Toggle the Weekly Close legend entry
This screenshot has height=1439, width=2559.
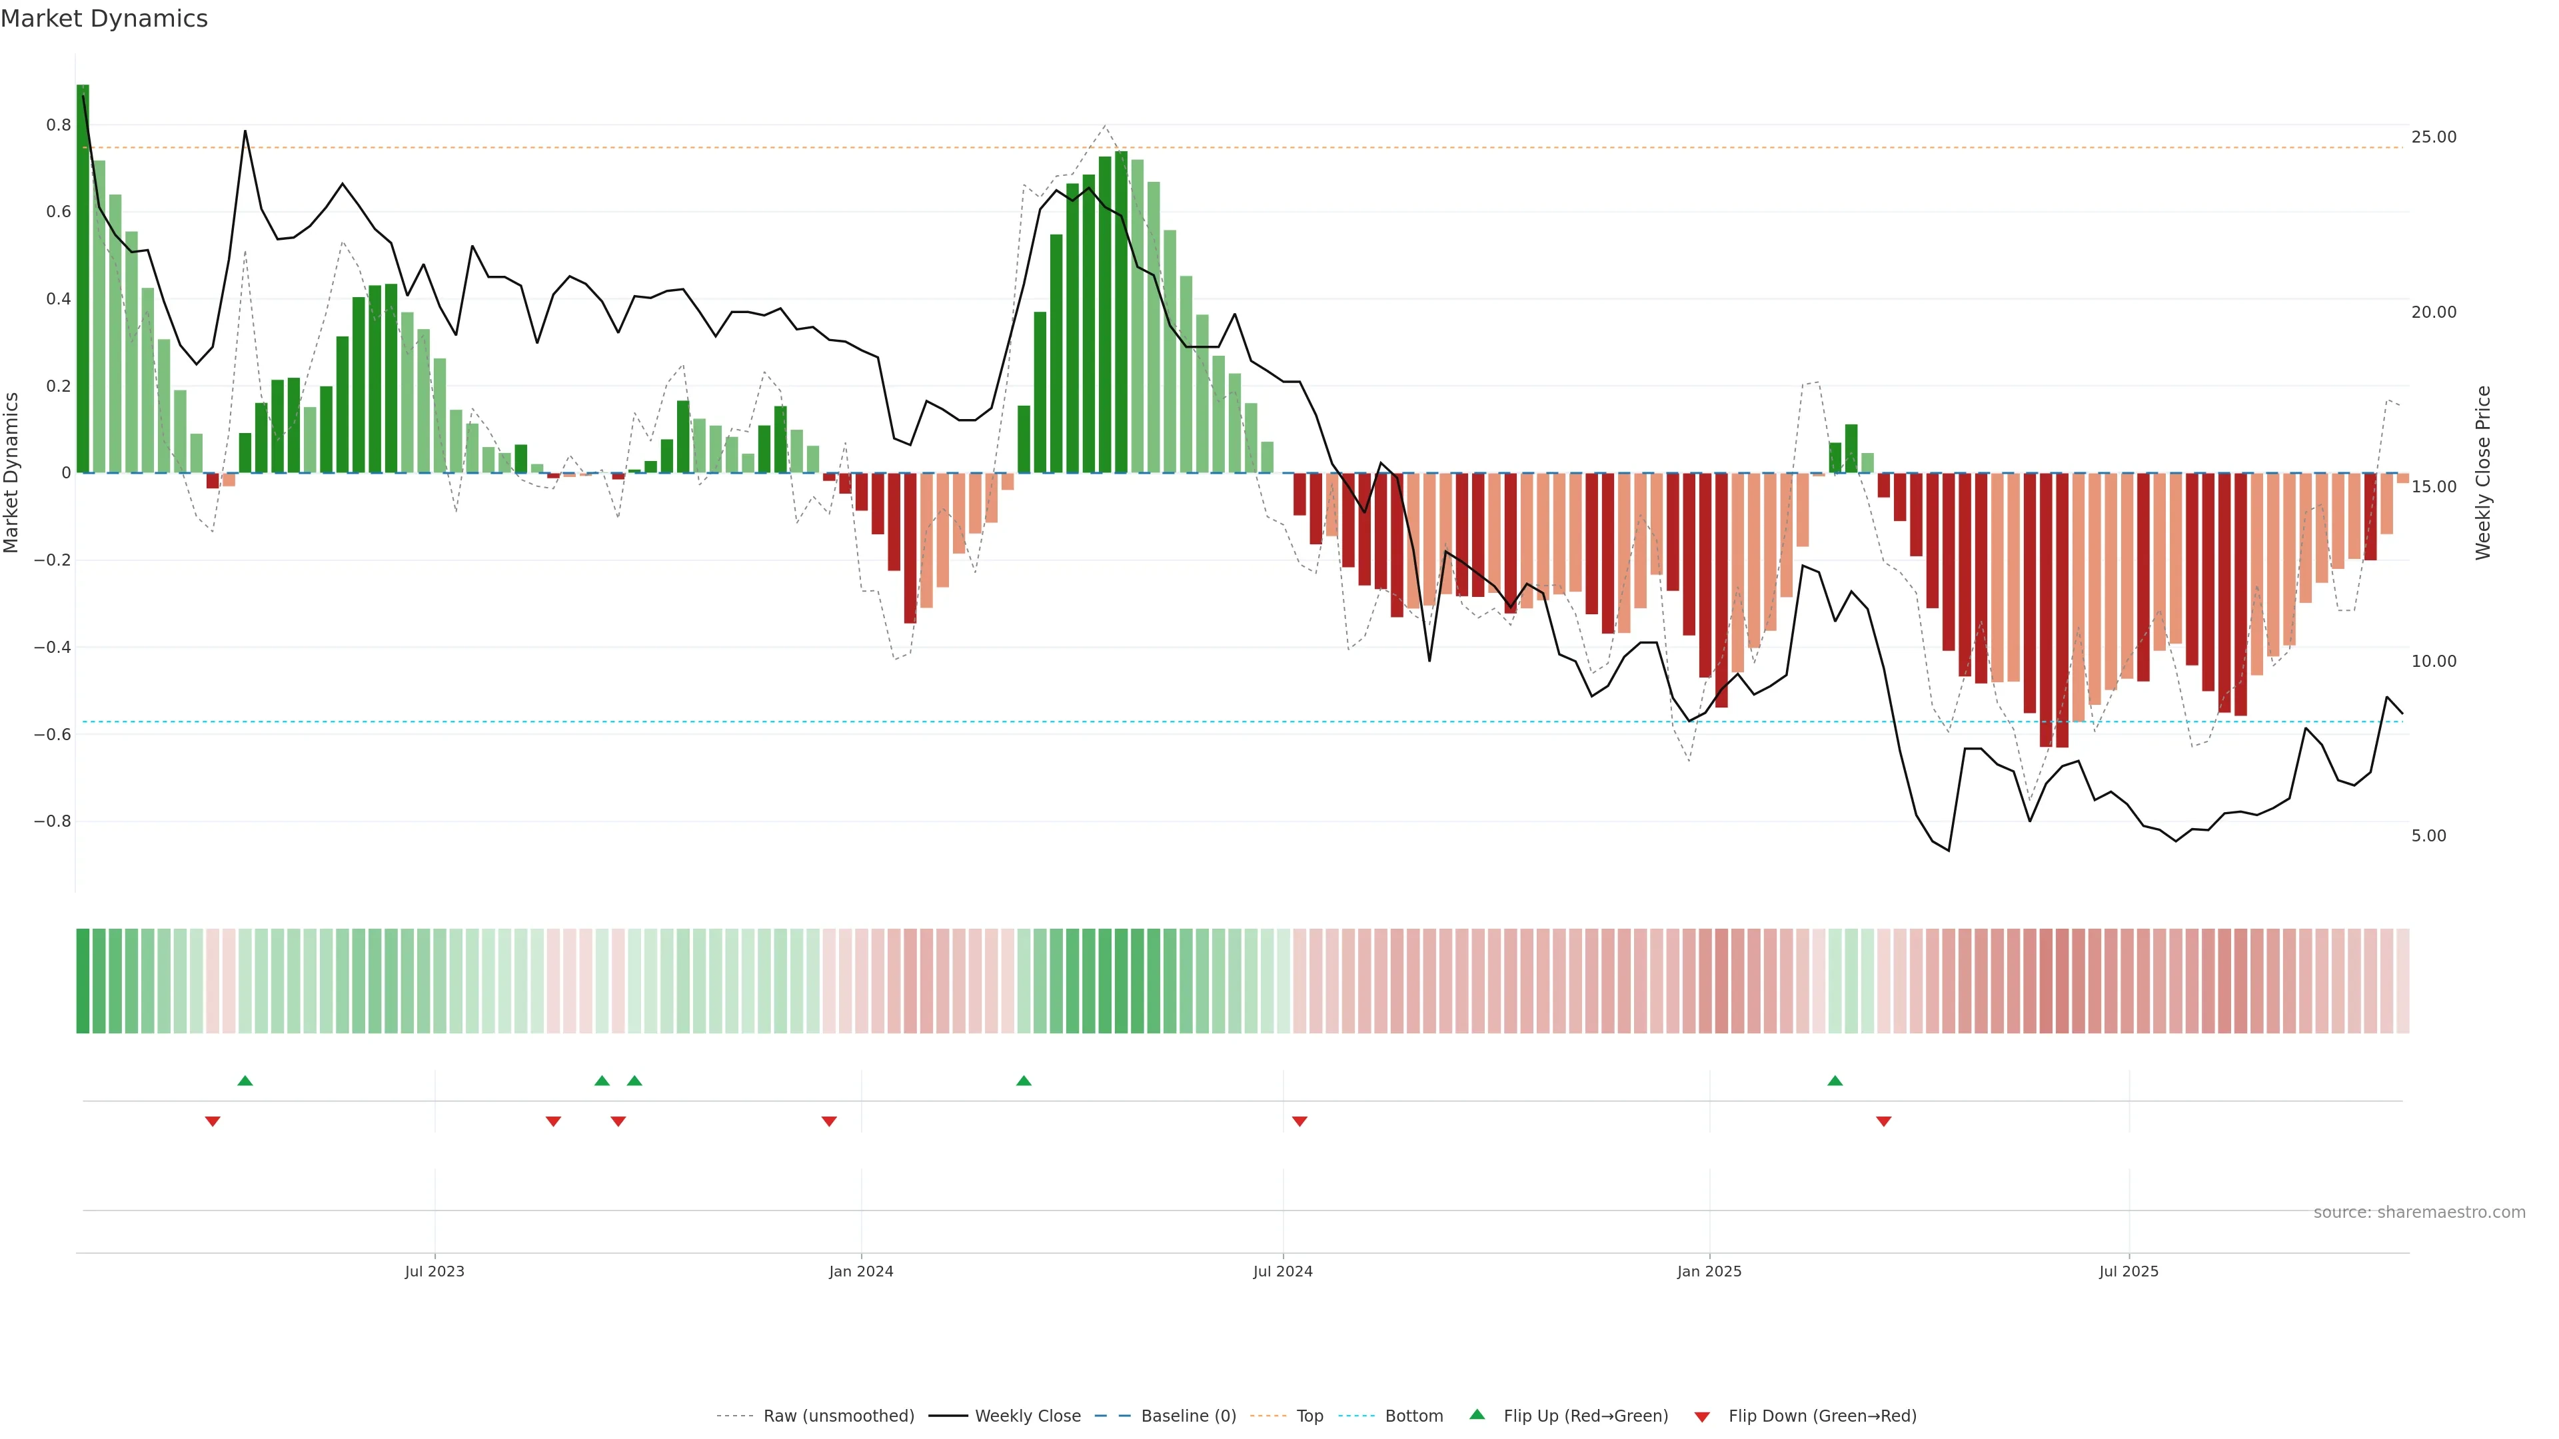click(x=1027, y=1416)
